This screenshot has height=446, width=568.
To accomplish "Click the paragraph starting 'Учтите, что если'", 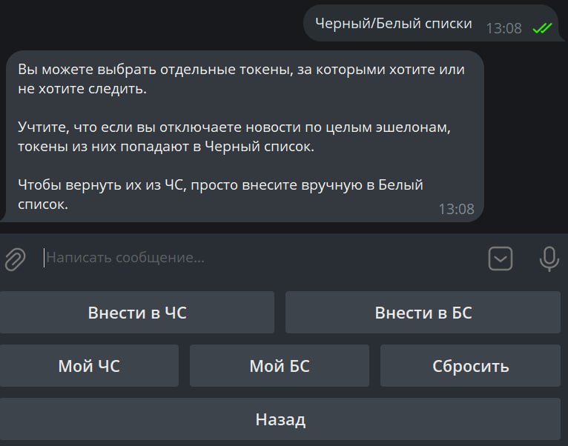I will tap(234, 137).
